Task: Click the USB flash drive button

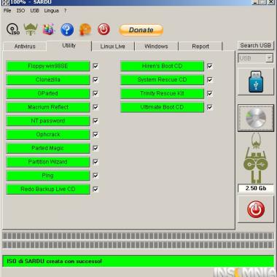Action: coord(256,82)
